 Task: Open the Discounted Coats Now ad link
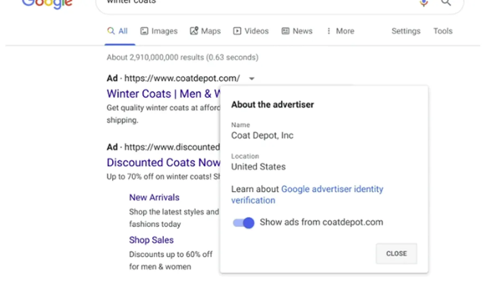tap(164, 162)
